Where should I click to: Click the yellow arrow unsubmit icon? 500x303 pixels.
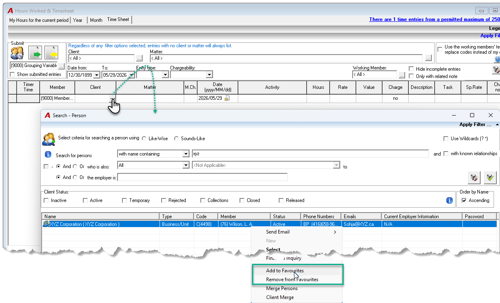(51, 53)
